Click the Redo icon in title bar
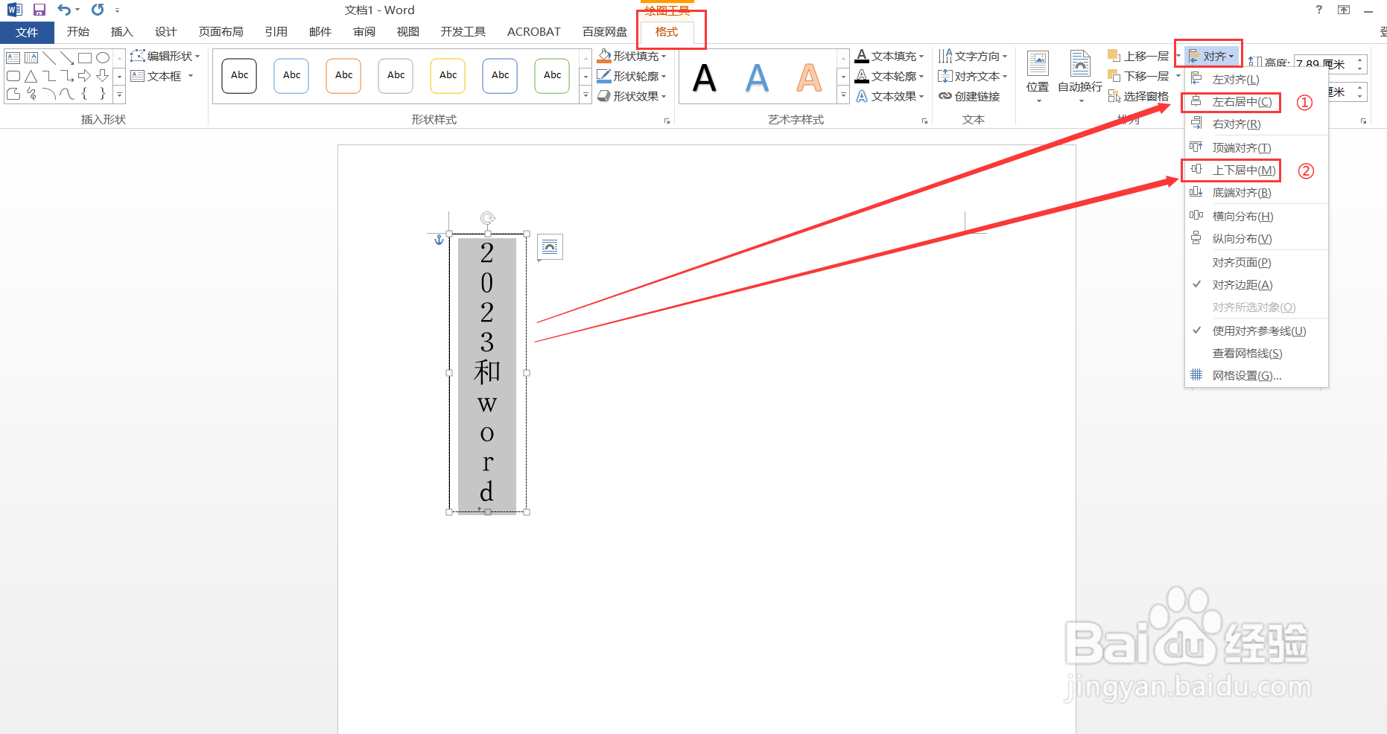This screenshot has width=1387, height=734. click(98, 10)
